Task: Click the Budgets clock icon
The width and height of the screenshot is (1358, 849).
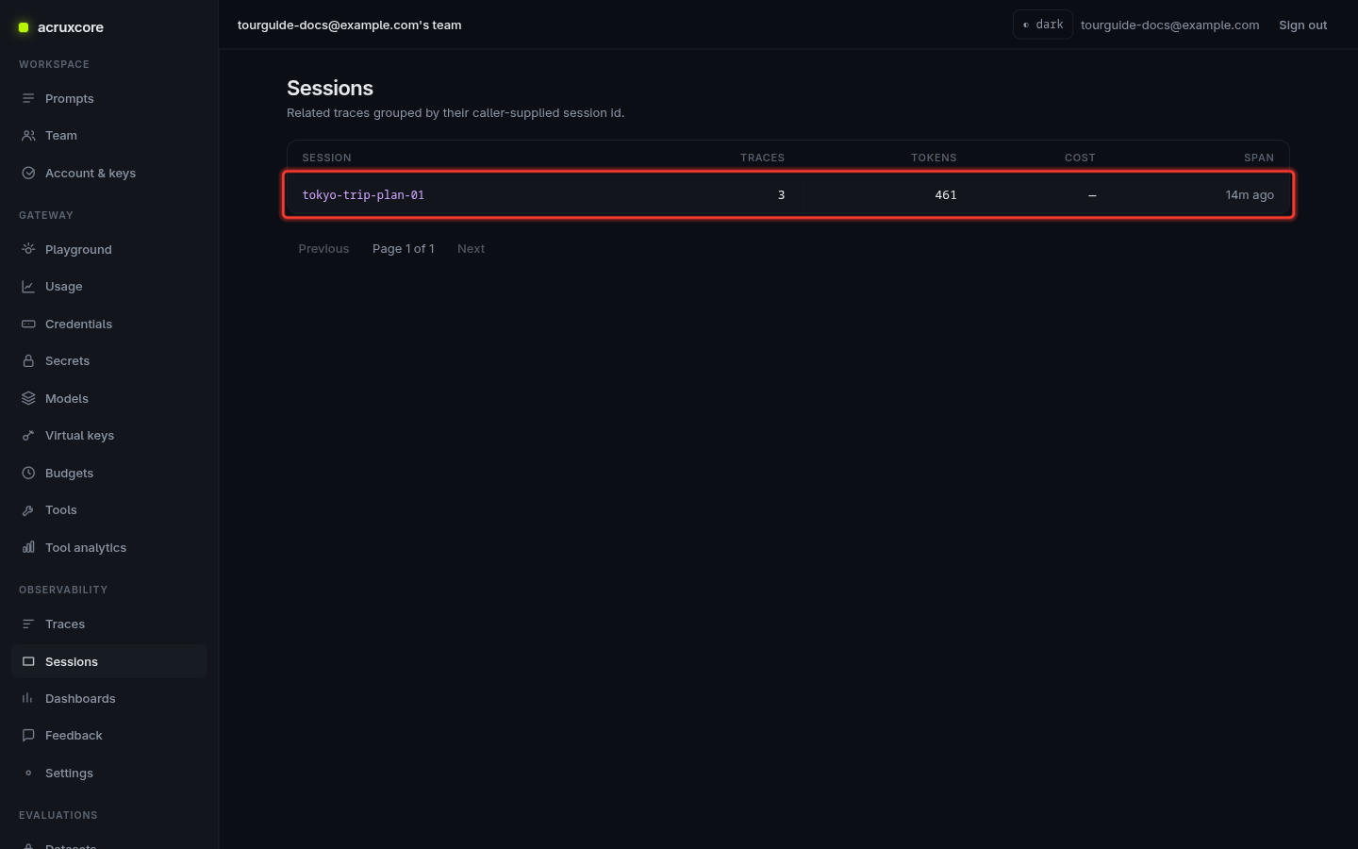Action: click(x=28, y=474)
